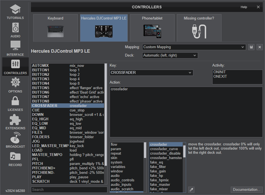Select ONEXIT in Activity list
265x195 pixels.
click(237, 77)
